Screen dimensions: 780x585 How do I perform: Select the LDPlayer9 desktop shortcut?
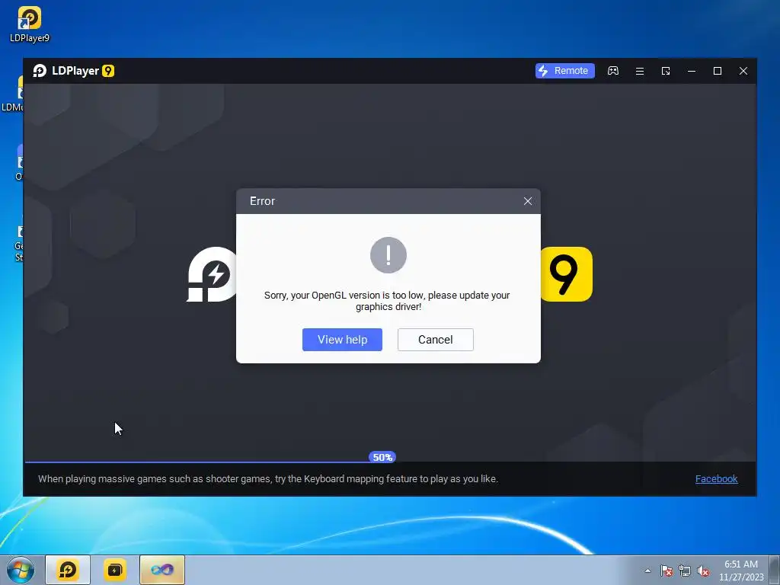pyautogui.click(x=30, y=24)
